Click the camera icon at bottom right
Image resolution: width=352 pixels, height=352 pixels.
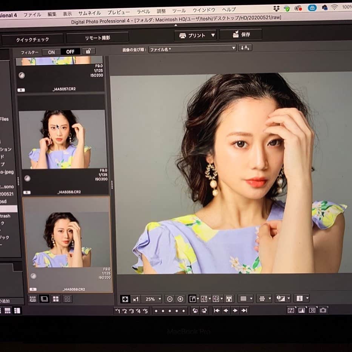tap(323, 310)
